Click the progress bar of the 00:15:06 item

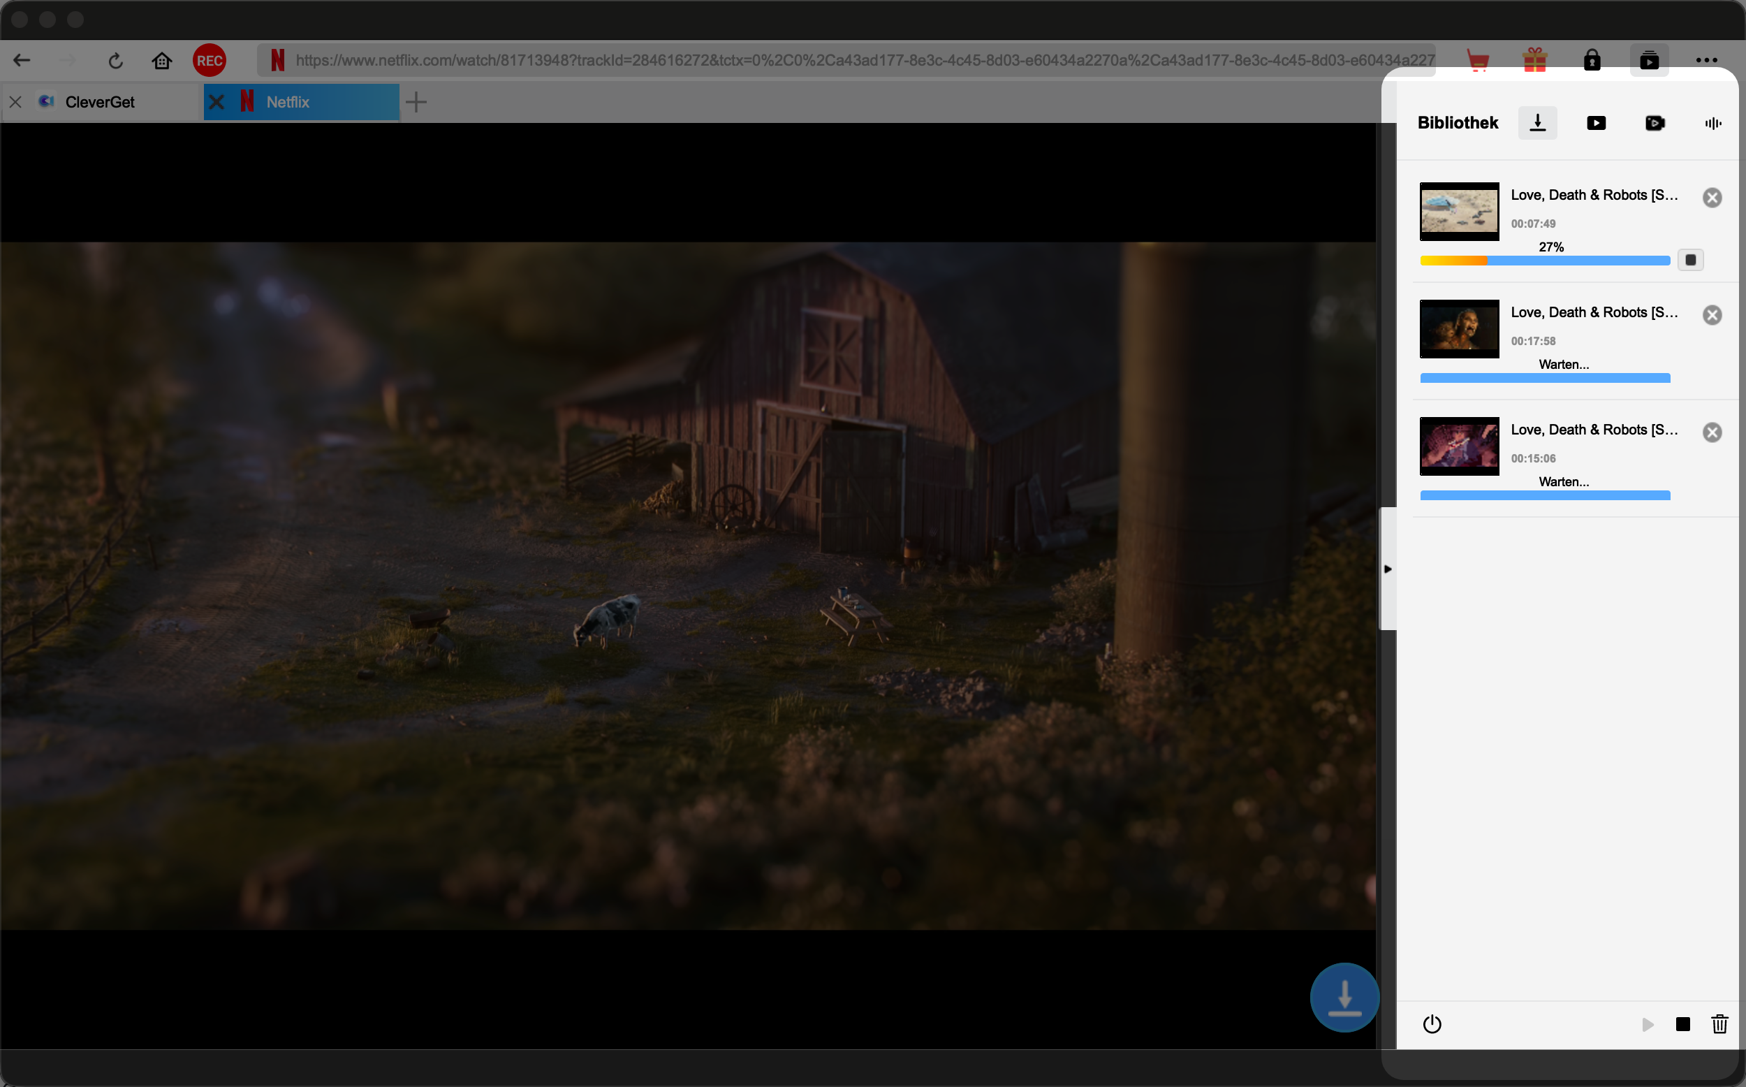(1545, 495)
